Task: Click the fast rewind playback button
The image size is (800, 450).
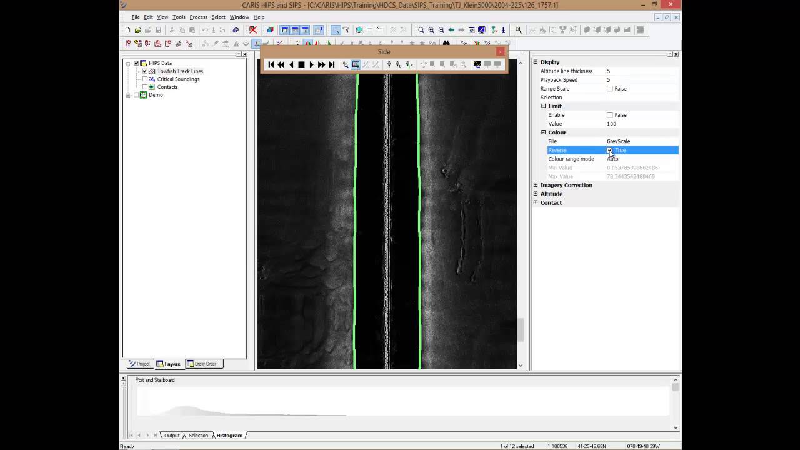Action: (x=281, y=64)
